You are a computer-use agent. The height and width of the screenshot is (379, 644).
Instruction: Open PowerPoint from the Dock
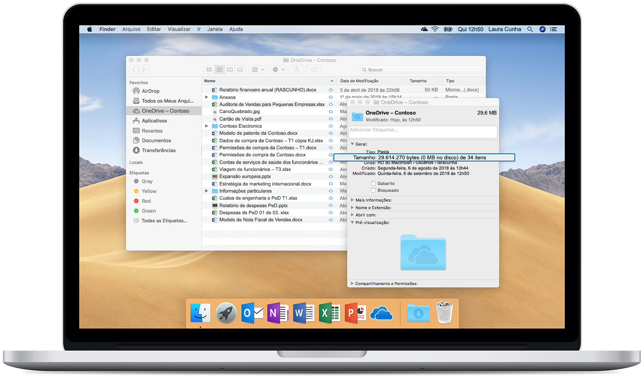[355, 313]
